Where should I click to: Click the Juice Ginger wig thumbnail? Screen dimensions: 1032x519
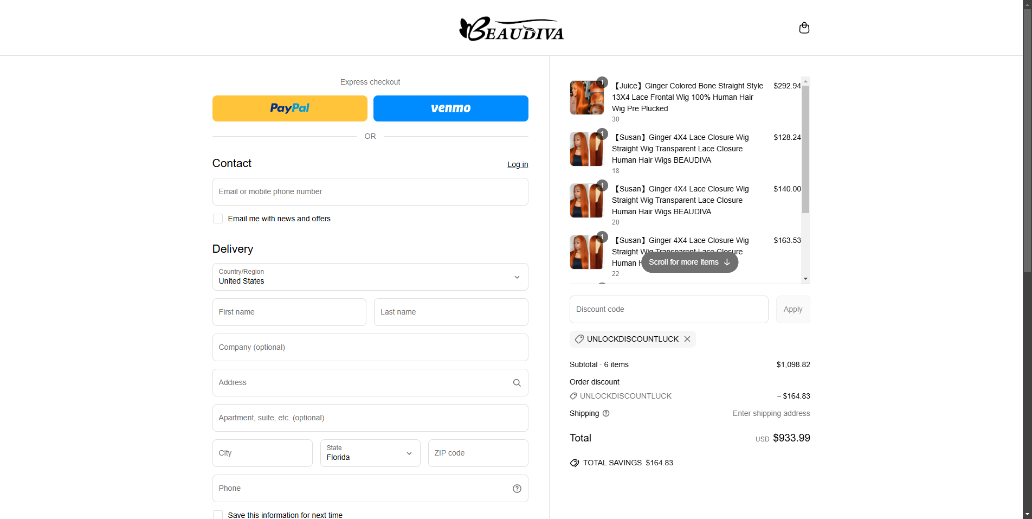tap(586, 98)
